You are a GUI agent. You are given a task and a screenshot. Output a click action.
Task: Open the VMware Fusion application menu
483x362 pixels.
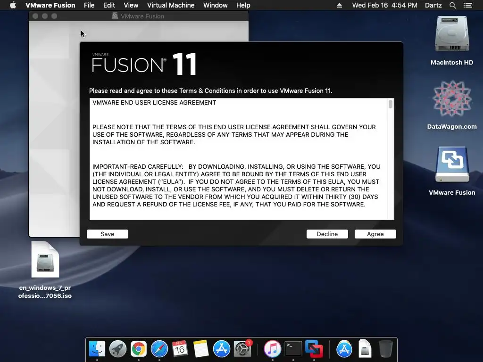(50, 5)
